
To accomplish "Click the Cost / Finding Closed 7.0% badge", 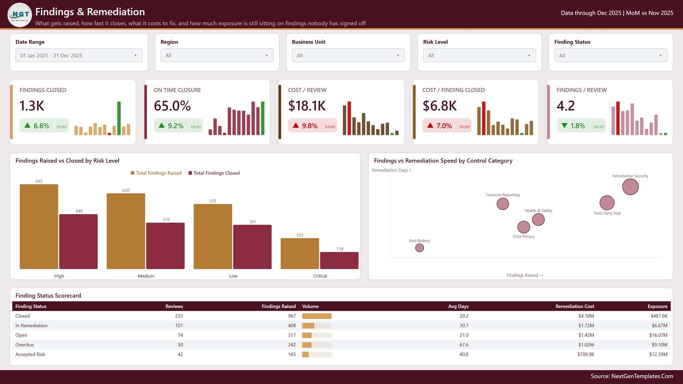I will (x=447, y=125).
